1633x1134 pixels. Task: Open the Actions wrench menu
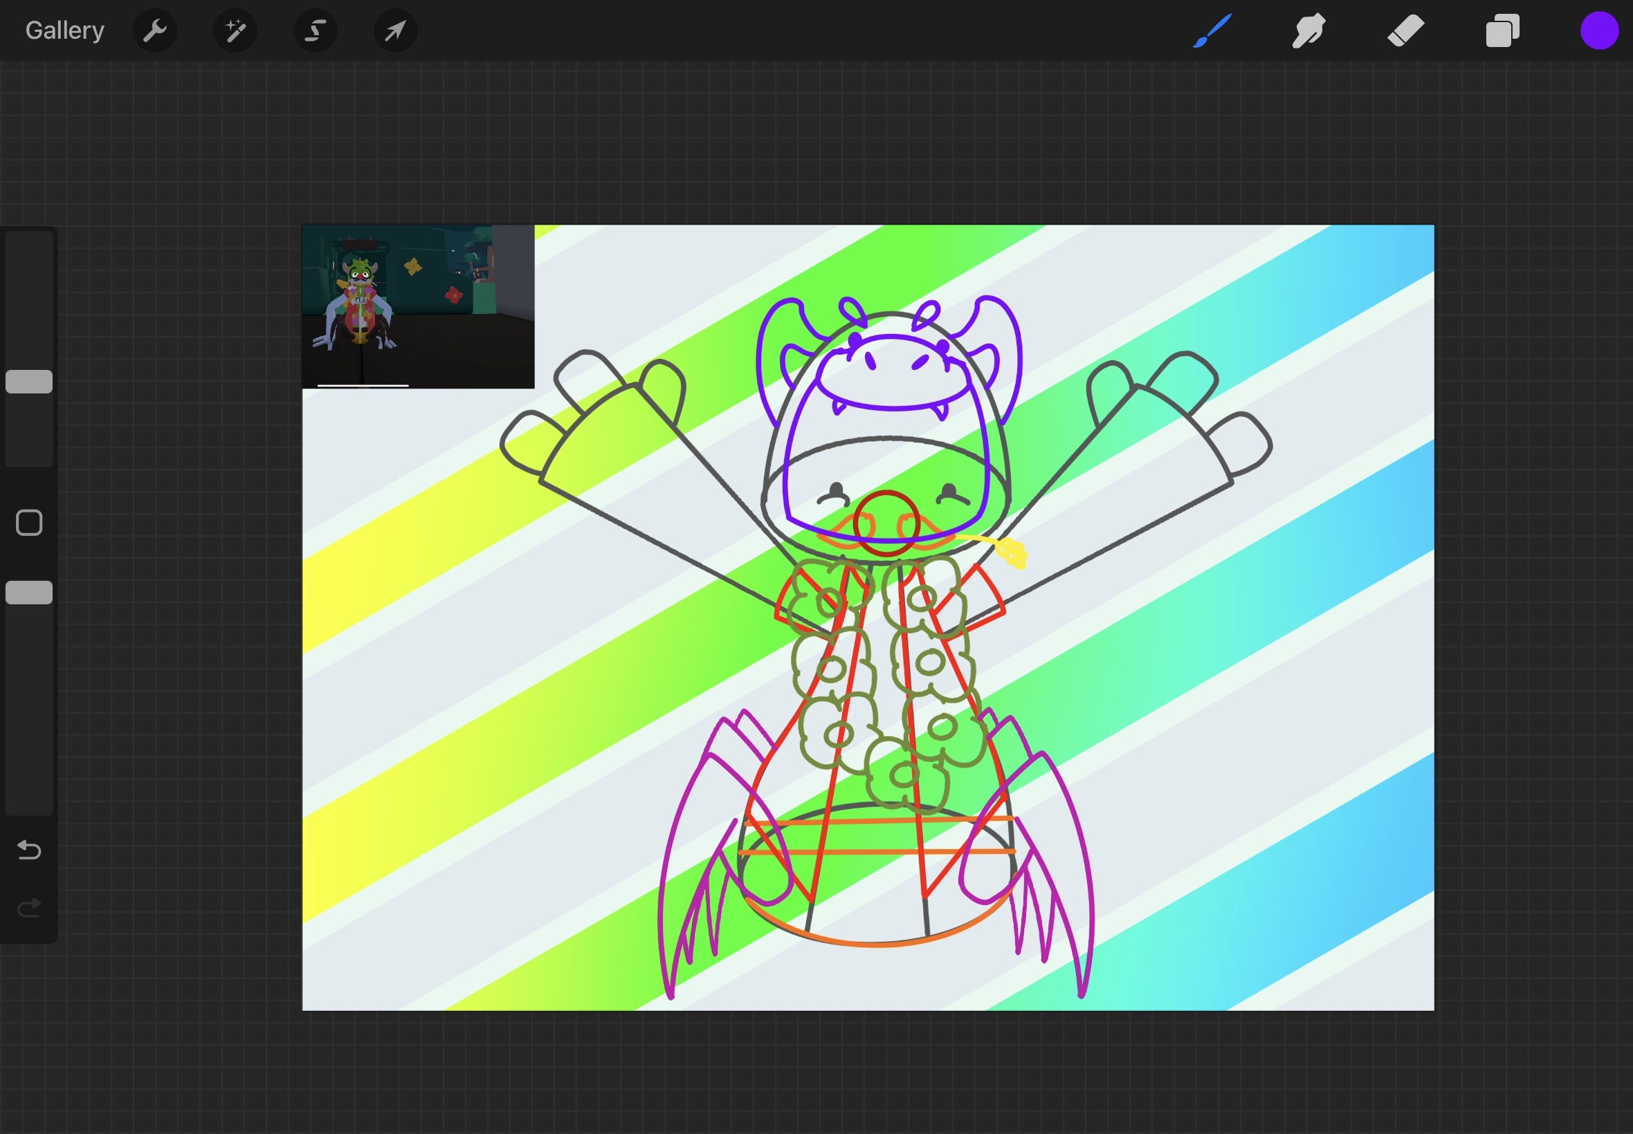coord(155,30)
